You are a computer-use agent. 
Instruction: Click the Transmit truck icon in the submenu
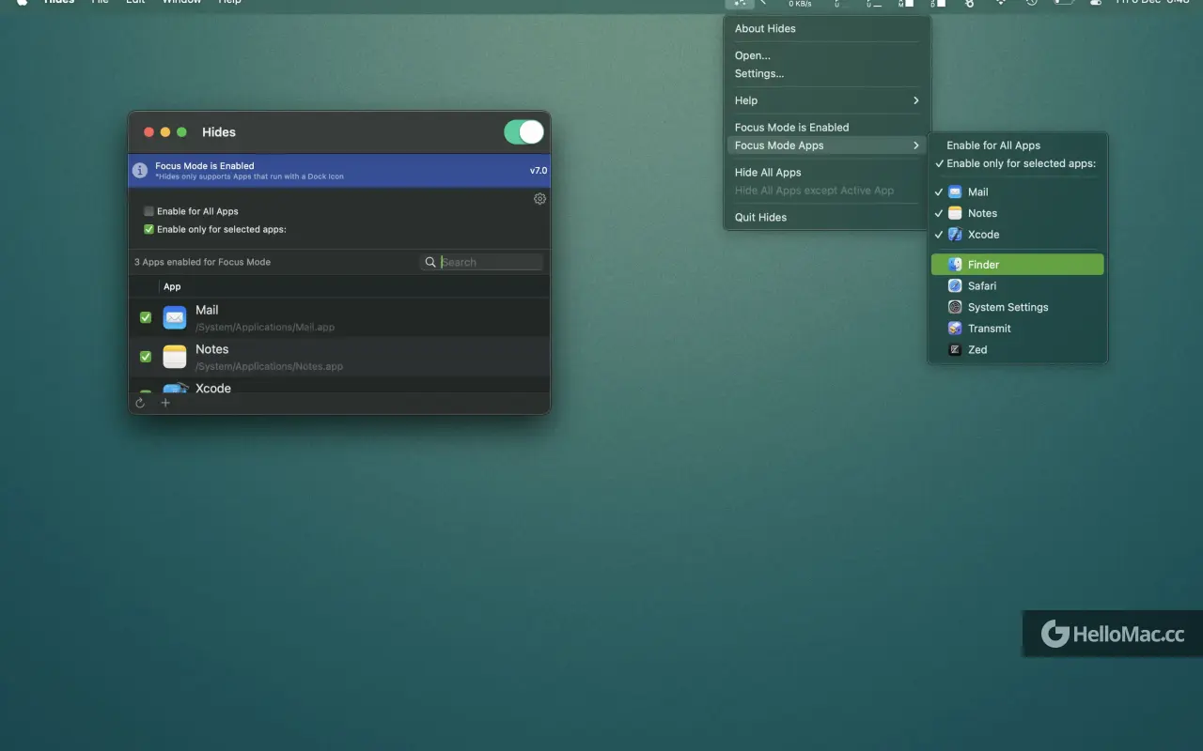click(955, 329)
